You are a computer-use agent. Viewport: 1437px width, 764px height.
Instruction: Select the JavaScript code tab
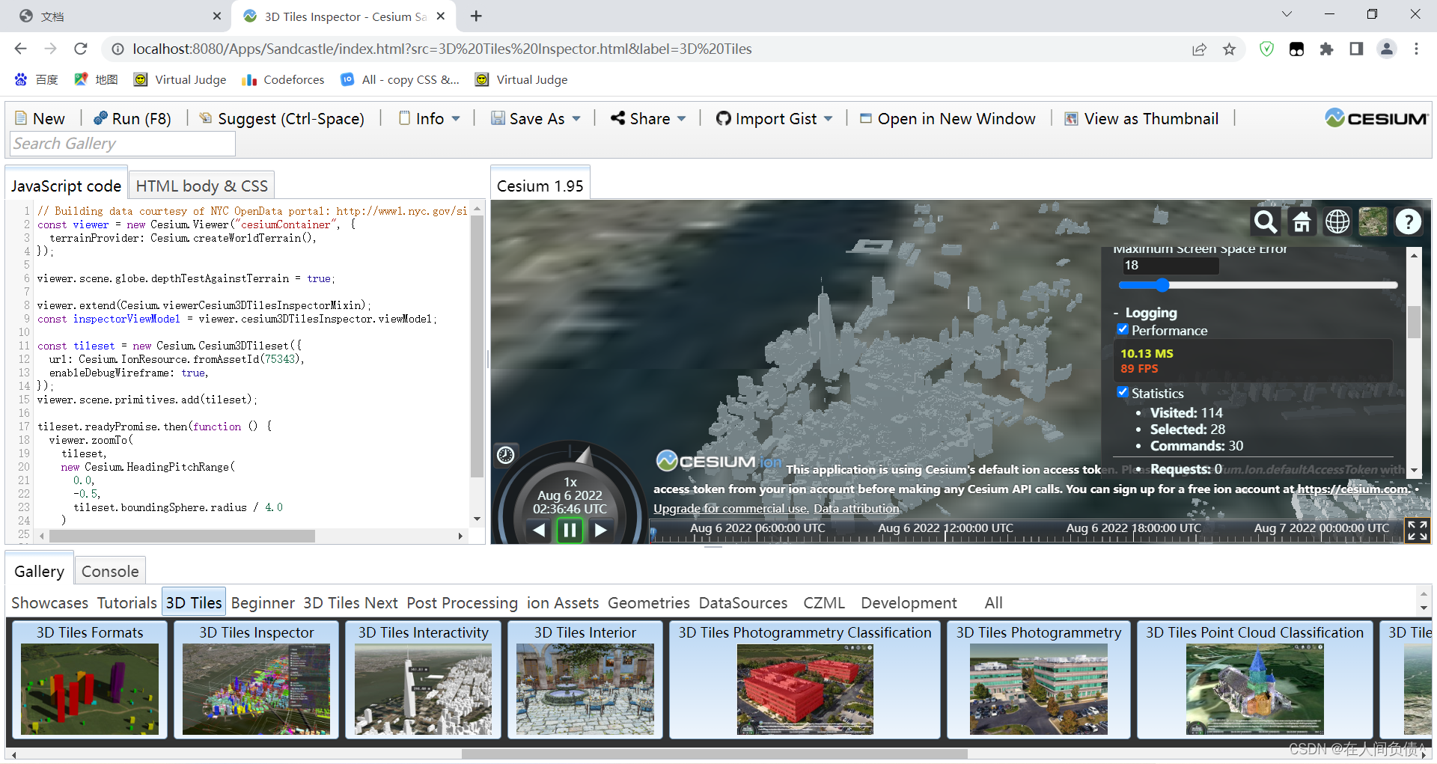point(66,186)
